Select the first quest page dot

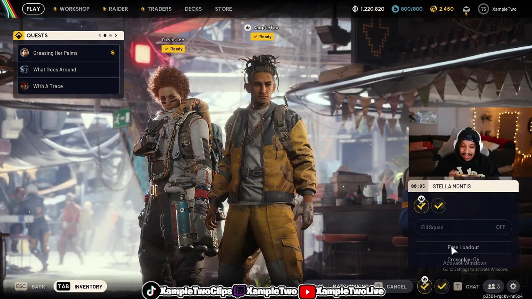pos(105,36)
